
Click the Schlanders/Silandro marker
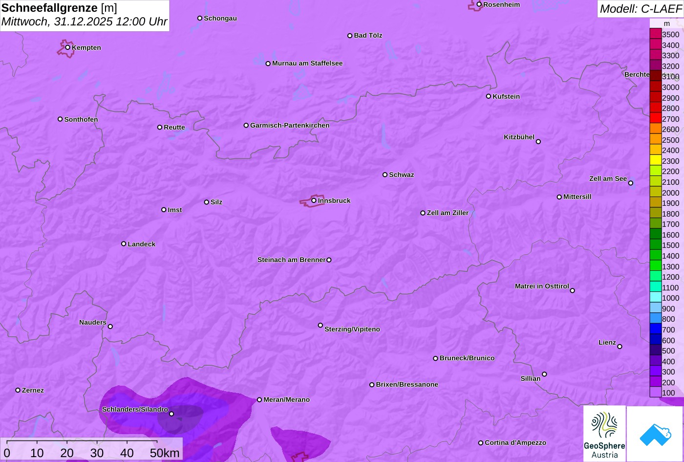pos(171,414)
